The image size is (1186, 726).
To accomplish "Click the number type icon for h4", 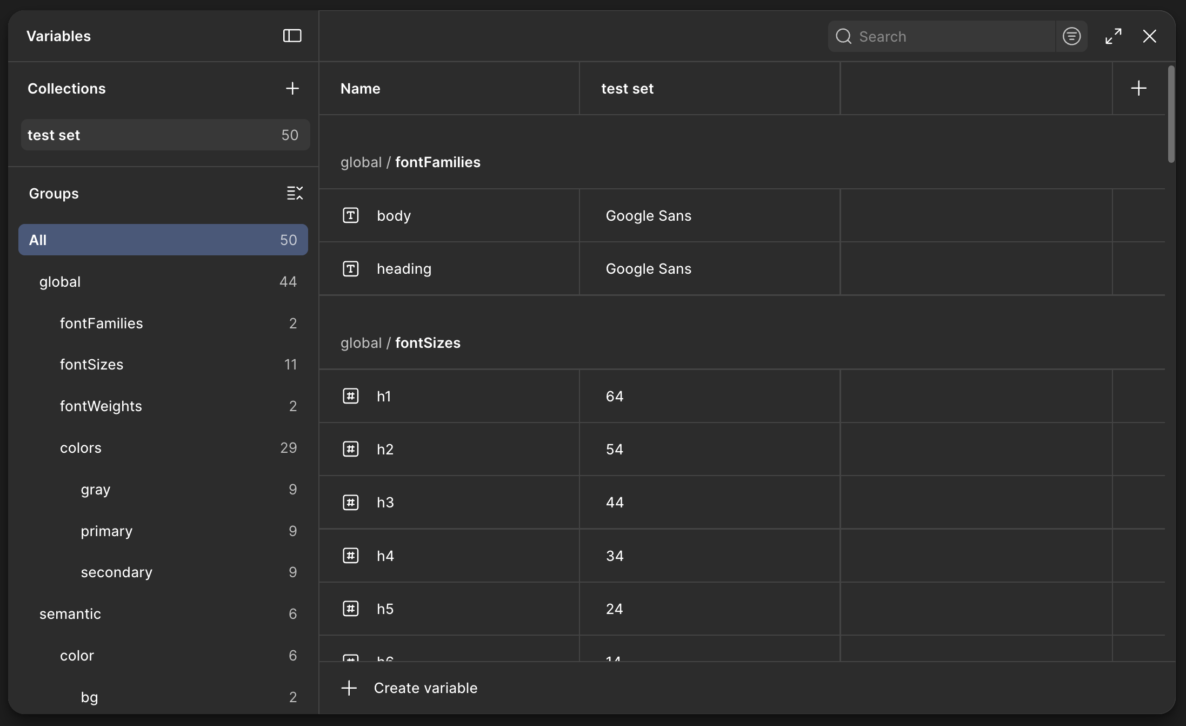I will pyautogui.click(x=350, y=556).
